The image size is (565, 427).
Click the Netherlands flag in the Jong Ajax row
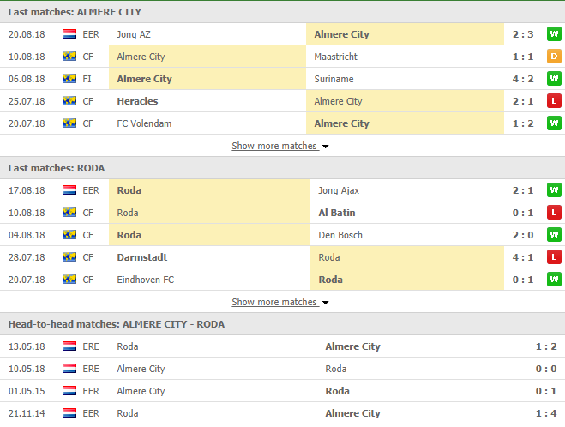69,190
